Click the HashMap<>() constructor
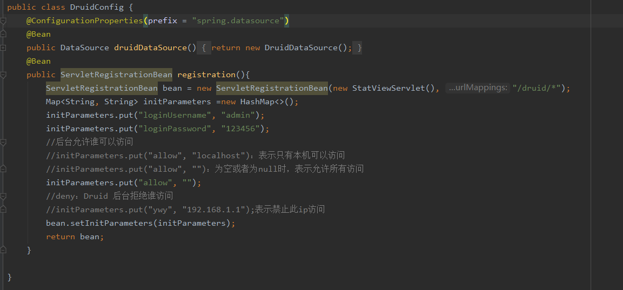Viewport: 623px width, 290px height. coord(267,102)
